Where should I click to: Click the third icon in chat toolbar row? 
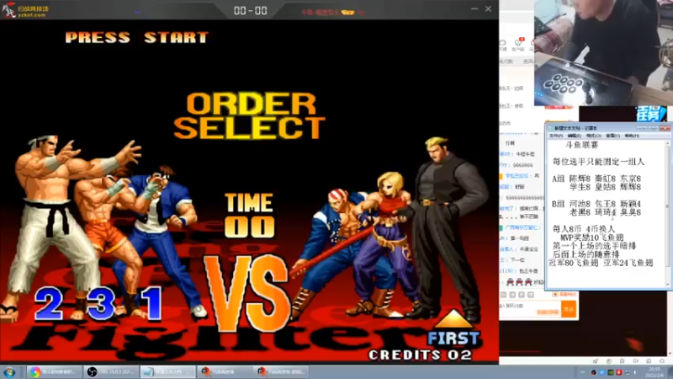point(522,295)
